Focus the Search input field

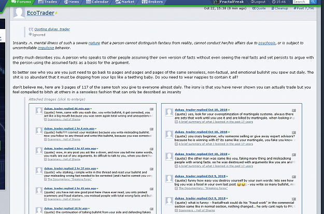pos(301,2)
